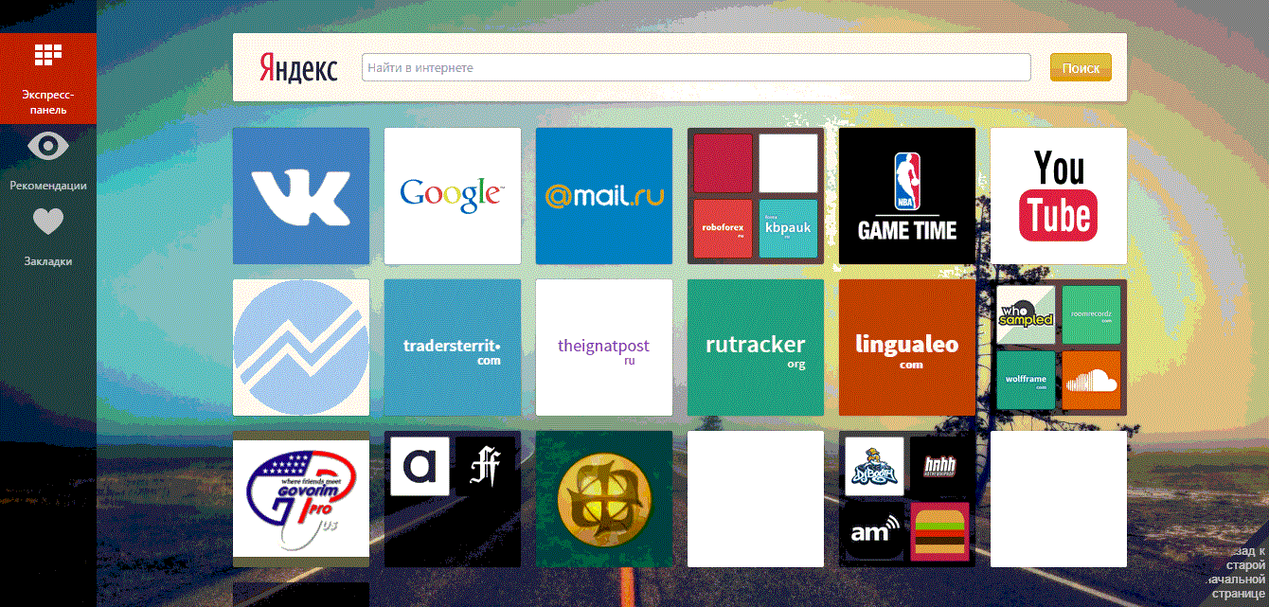Open the golden emblem tile
This screenshot has width=1269, height=607.
(x=604, y=499)
